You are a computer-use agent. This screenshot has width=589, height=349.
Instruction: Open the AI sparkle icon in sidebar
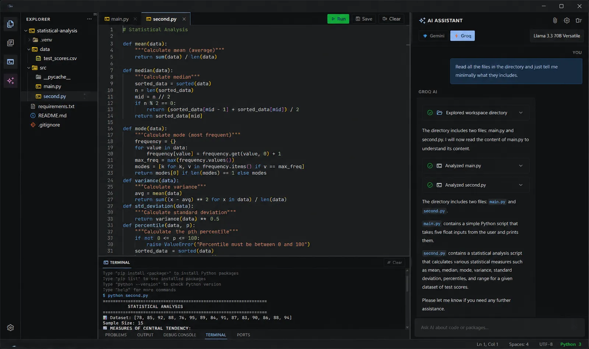click(x=10, y=80)
